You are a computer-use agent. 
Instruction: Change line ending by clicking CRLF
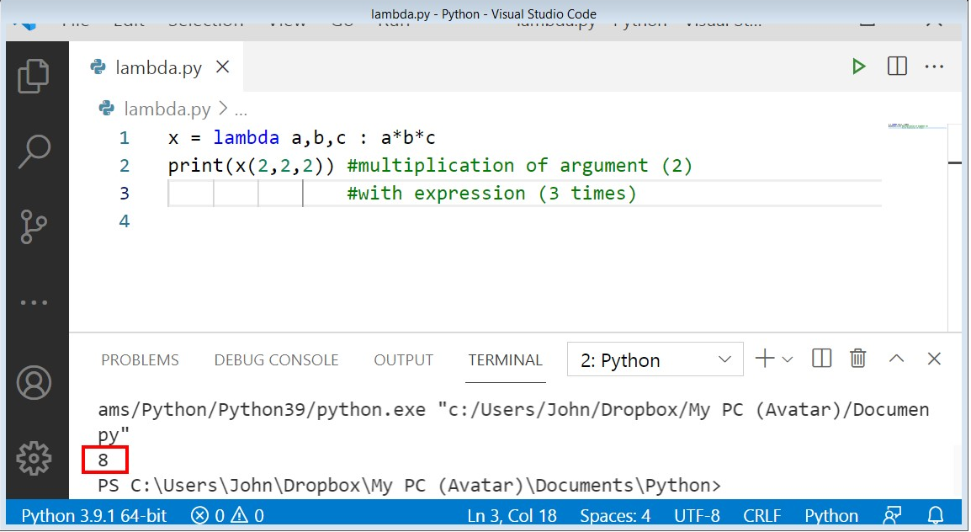761,515
